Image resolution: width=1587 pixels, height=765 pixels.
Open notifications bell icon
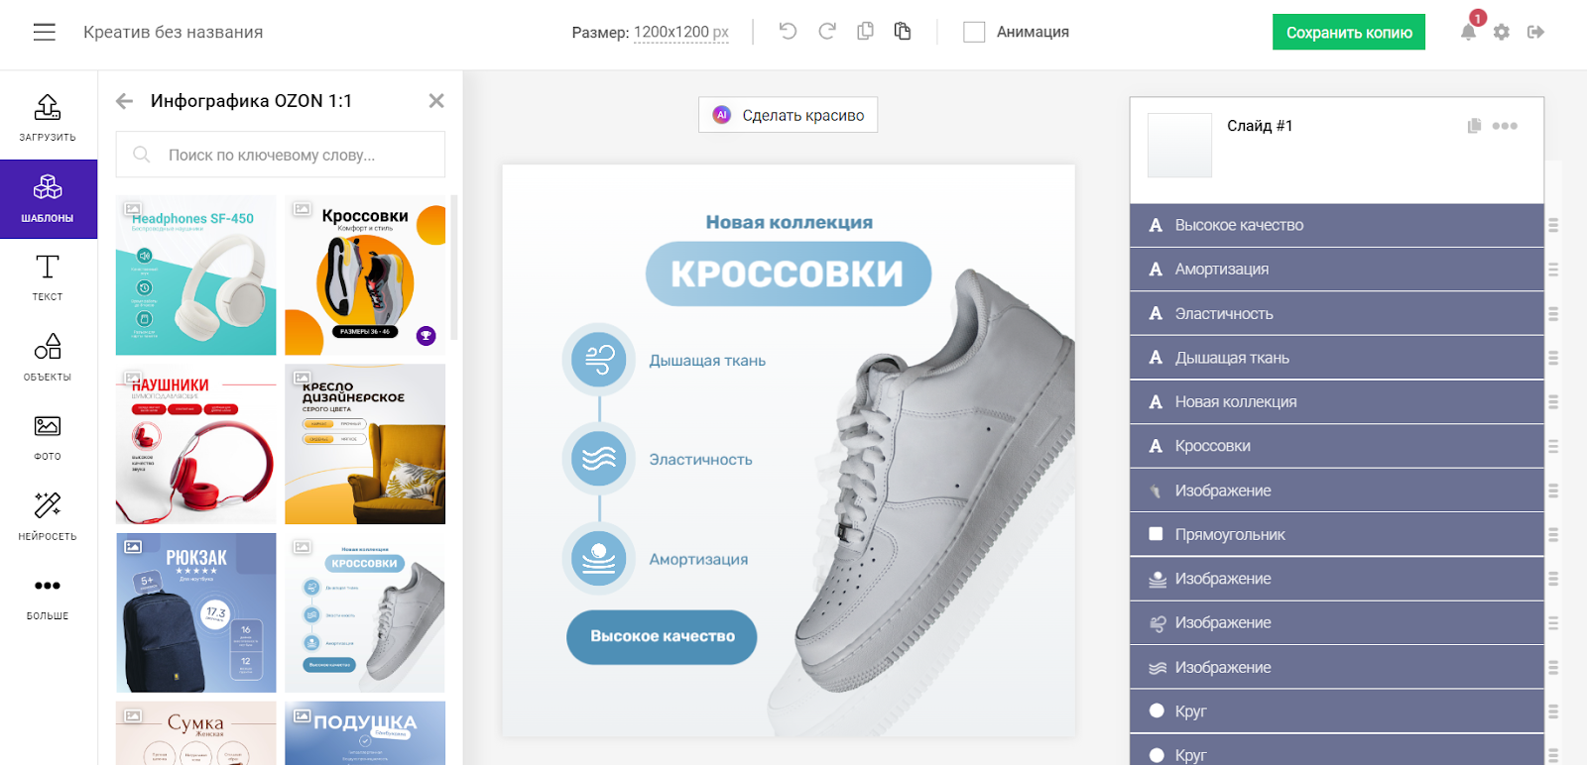[1468, 32]
